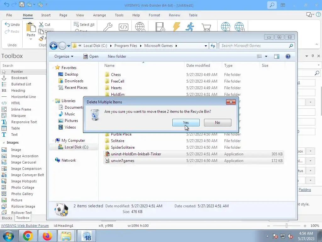322x242 pixels.
Task: Click Undo in the Web Builder ribbon
Action: pyautogui.click(x=12, y=25)
